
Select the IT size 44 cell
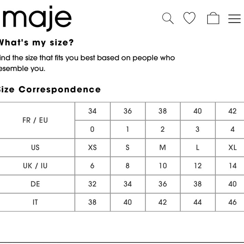click(x=198, y=202)
